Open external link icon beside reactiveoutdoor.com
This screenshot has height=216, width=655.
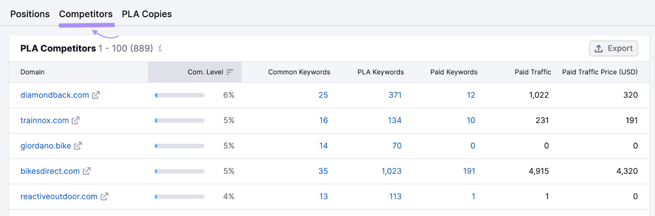point(104,196)
